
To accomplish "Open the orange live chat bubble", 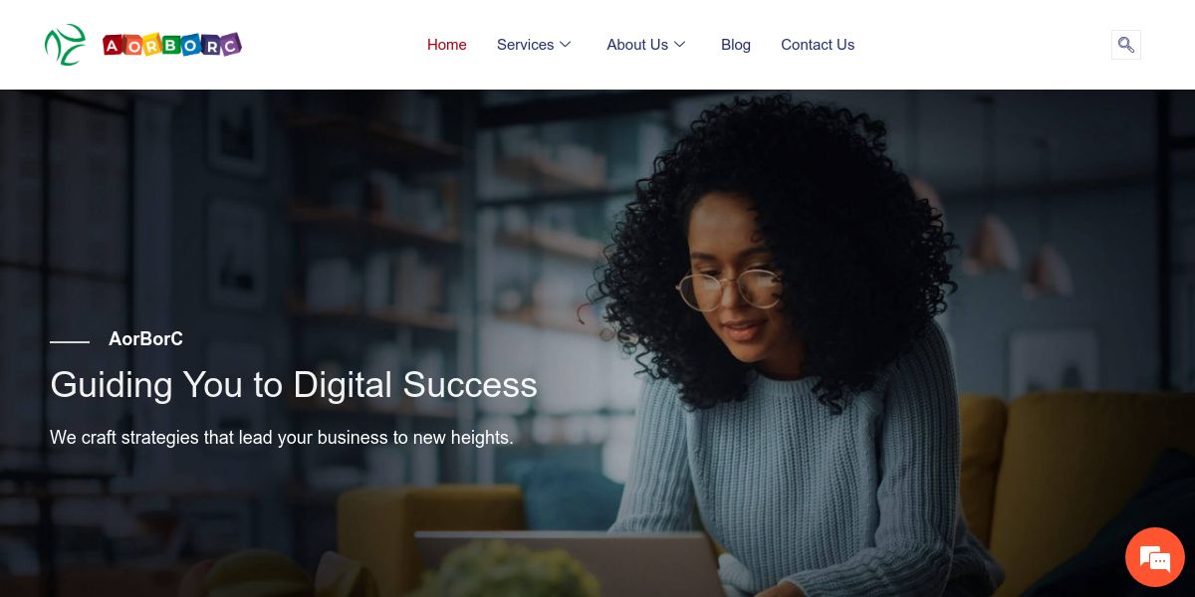I will pyautogui.click(x=1154, y=557).
